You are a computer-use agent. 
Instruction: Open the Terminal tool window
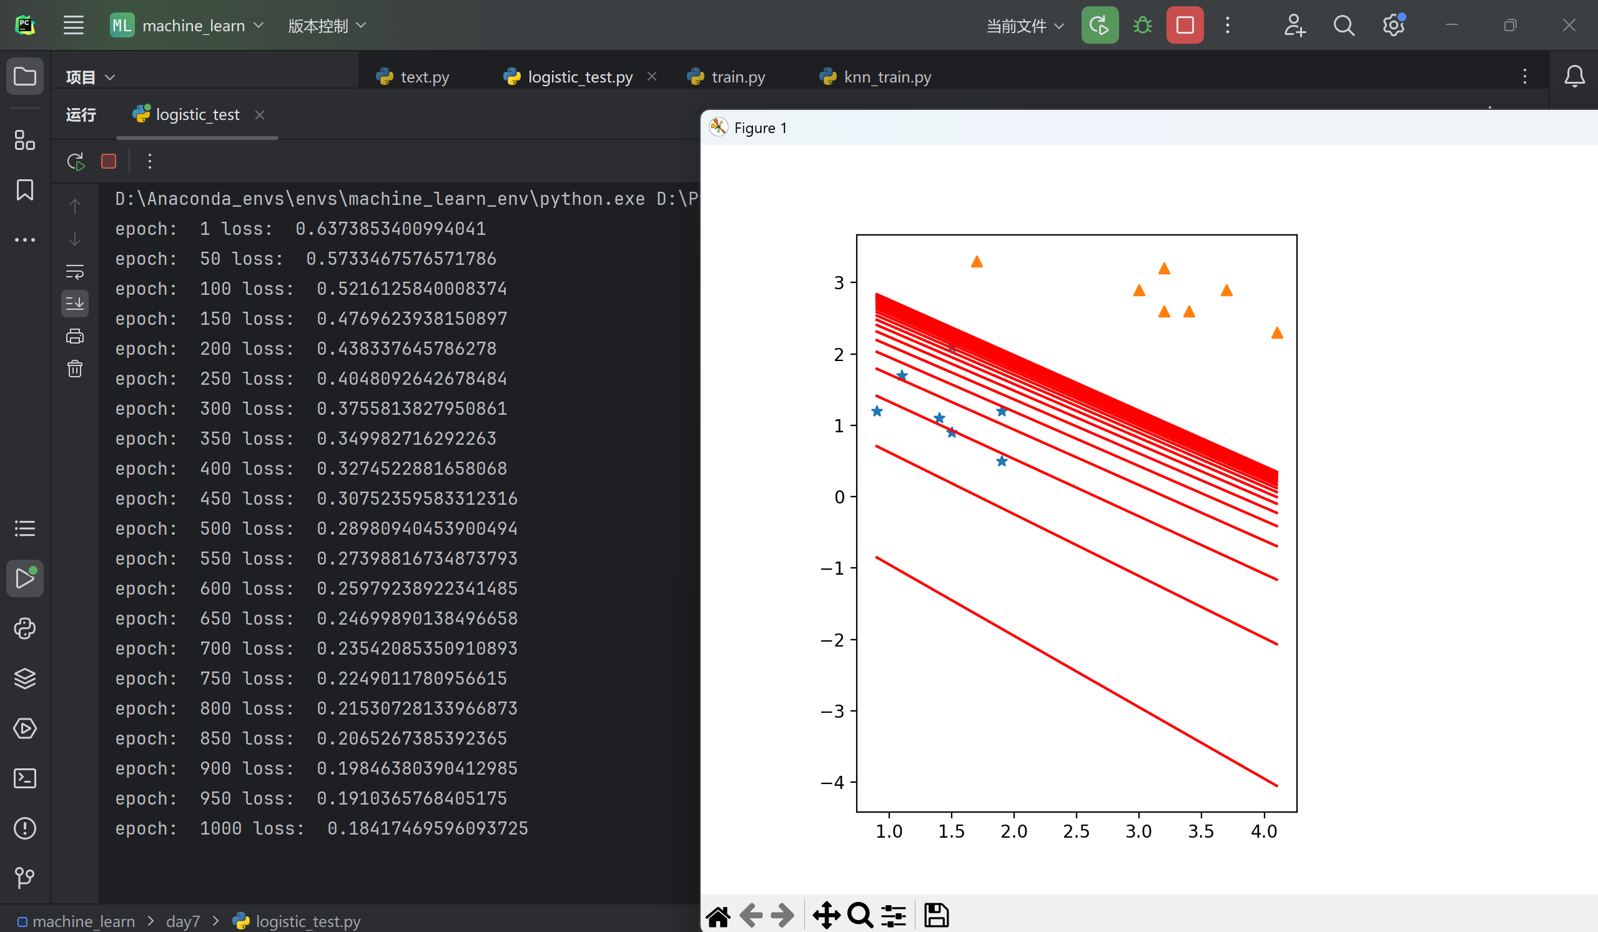tap(25, 778)
